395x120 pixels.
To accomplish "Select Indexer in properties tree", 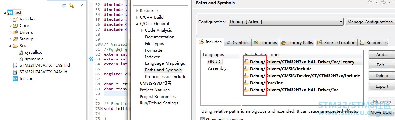I will (x=152, y=57).
